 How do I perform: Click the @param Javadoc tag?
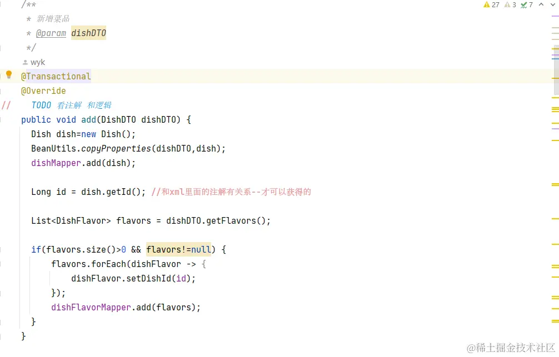[51, 33]
